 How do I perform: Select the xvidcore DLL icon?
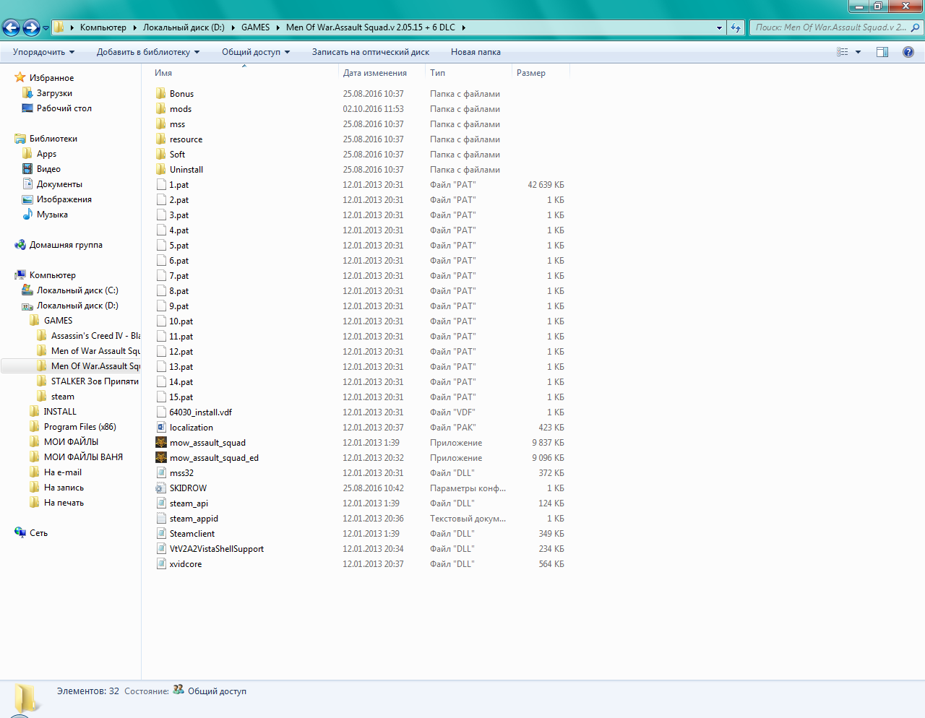161,564
